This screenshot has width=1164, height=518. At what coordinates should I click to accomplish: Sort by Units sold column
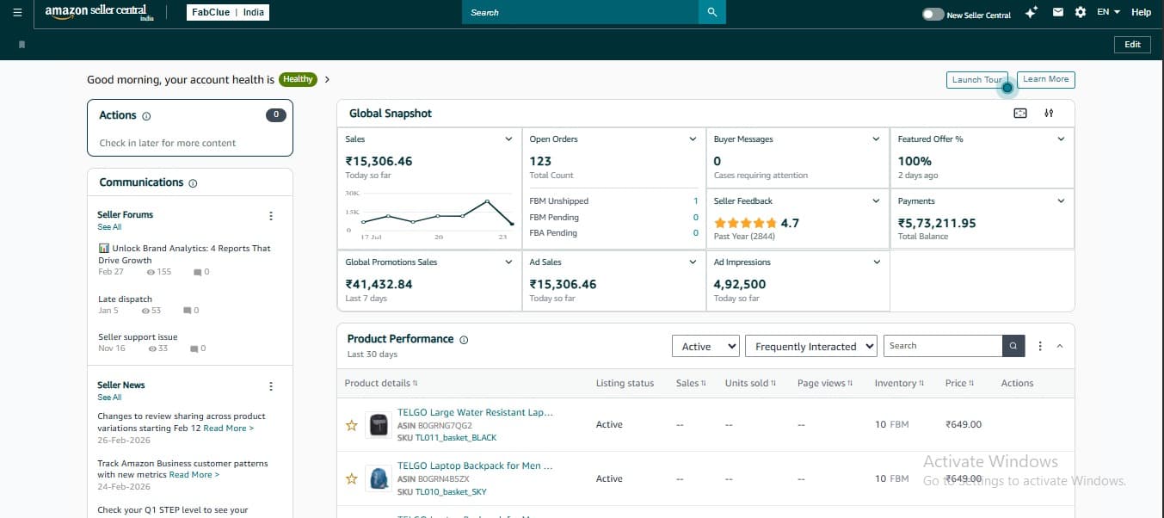(x=750, y=384)
